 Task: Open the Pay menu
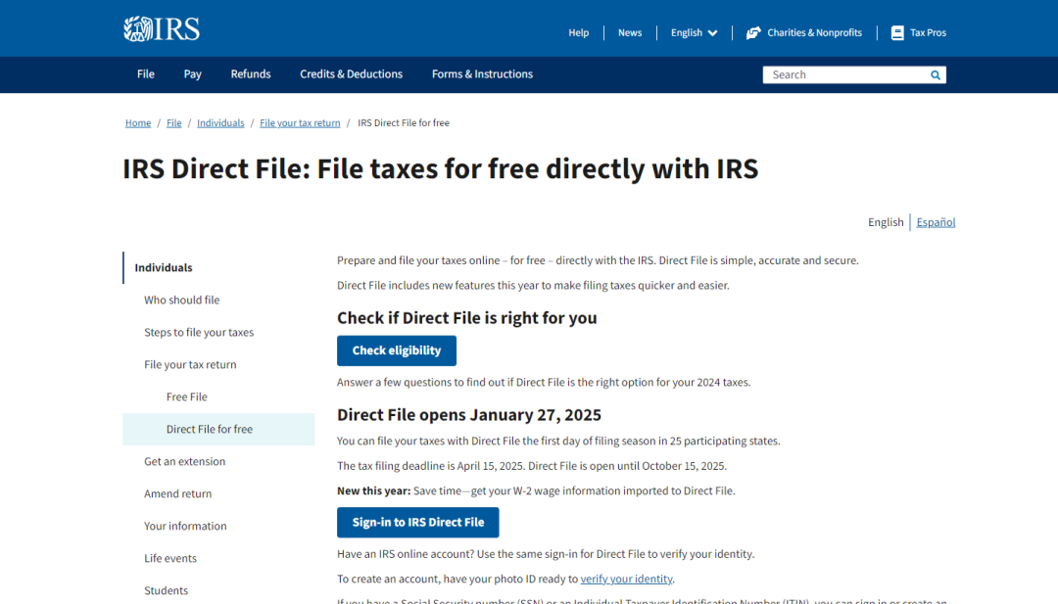click(x=192, y=74)
